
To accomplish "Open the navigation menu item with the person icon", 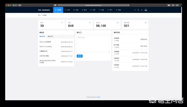I will coord(110,10).
